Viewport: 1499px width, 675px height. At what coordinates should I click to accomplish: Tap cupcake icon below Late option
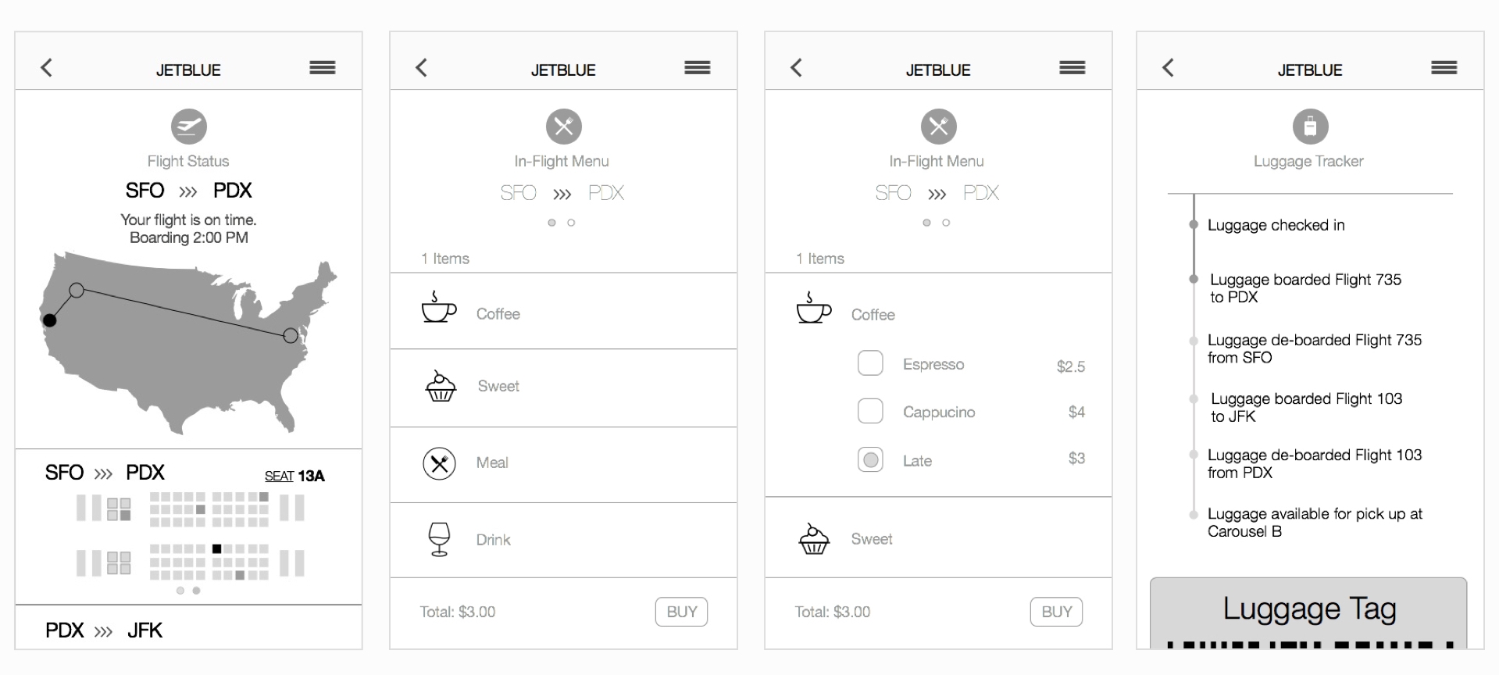(x=814, y=538)
